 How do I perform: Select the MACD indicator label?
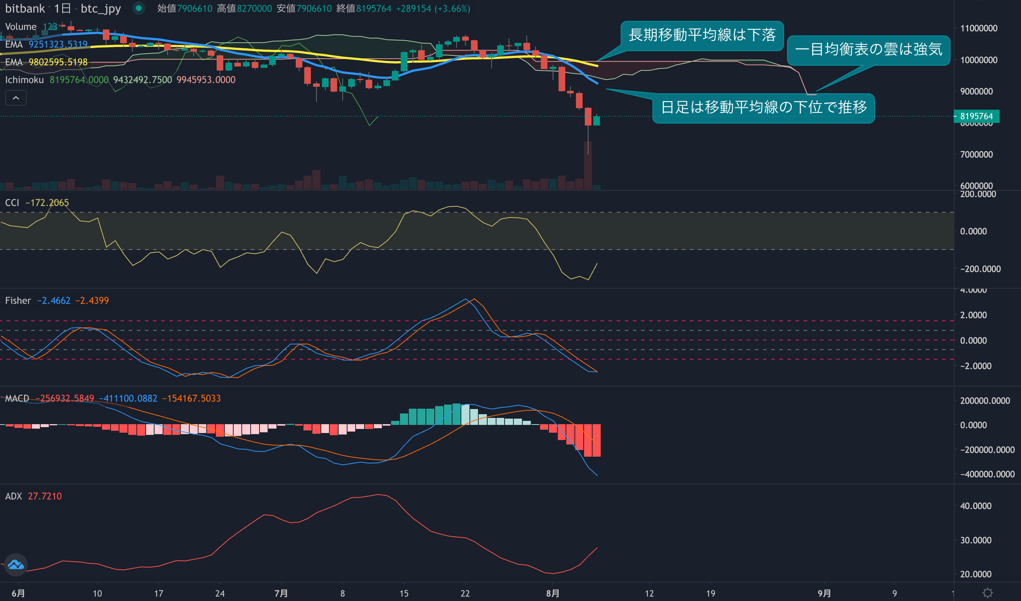tap(17, 398)
